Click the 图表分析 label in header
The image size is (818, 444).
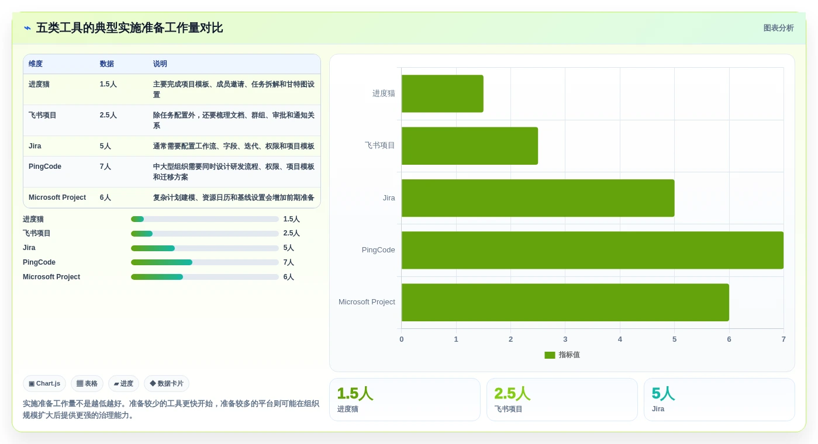778,28
